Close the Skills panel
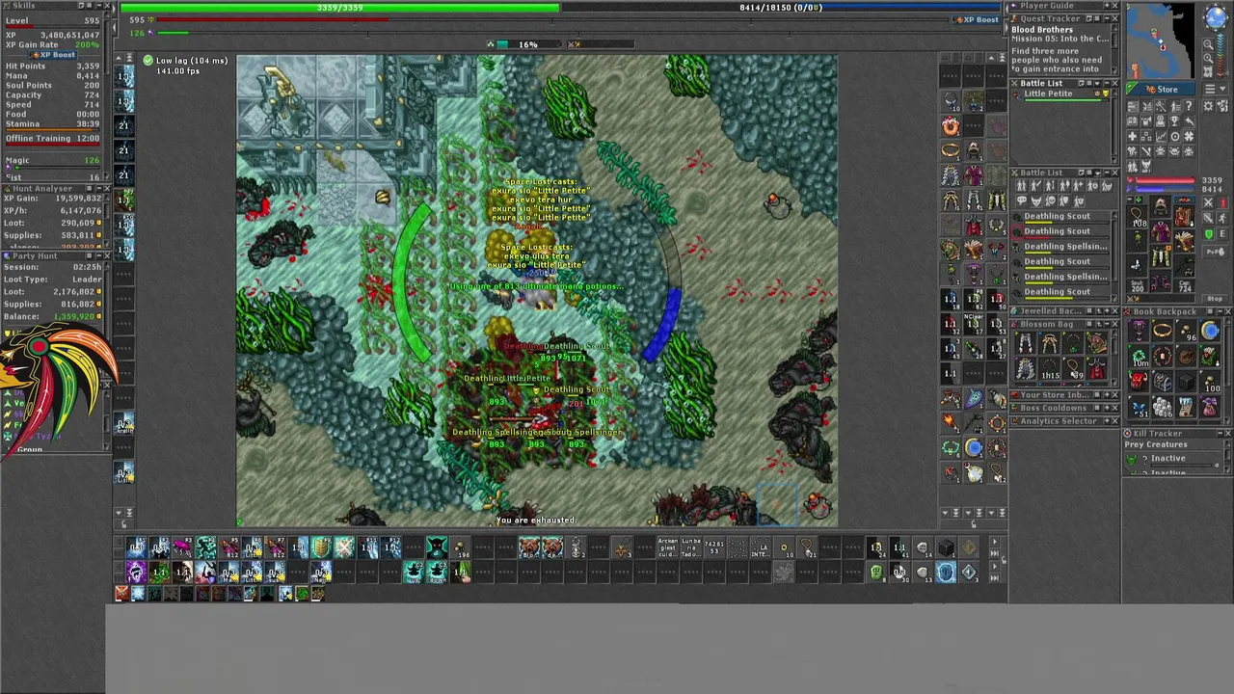Image resolution: width=1234 pixels, height=694 pixels. pos(106,6)
